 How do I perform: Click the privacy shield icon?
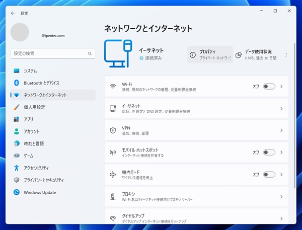[17, 180]
